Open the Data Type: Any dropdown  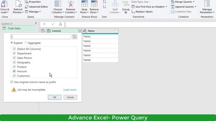(141, 2)
